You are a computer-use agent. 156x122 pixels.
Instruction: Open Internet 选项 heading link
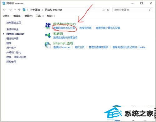tap(63, 43)
